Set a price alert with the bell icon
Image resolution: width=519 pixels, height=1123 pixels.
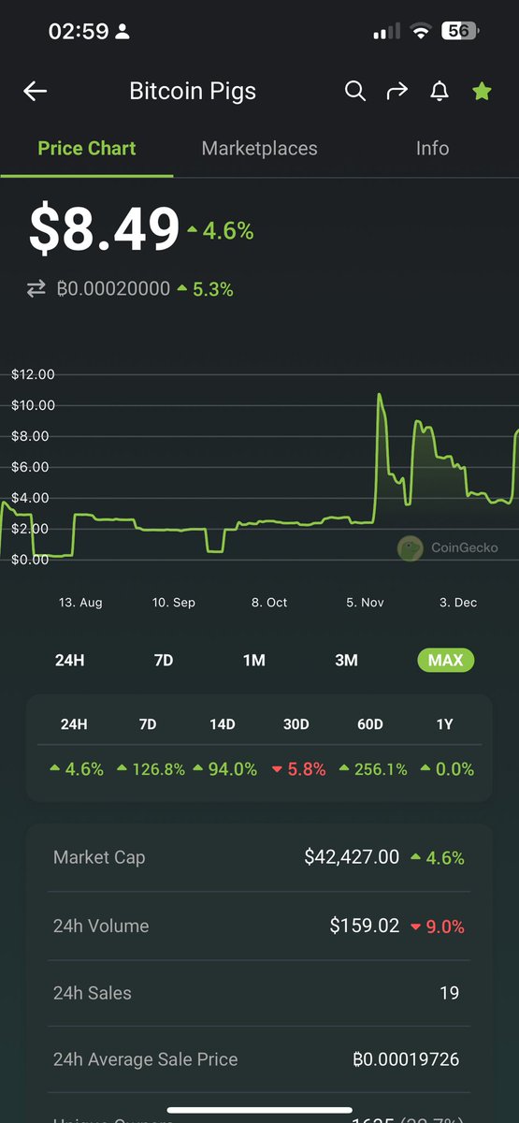click(x=440, y=91)
